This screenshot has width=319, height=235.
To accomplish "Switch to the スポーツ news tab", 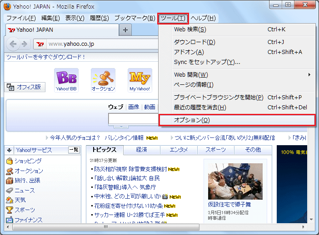I will (x=216, y=150).
